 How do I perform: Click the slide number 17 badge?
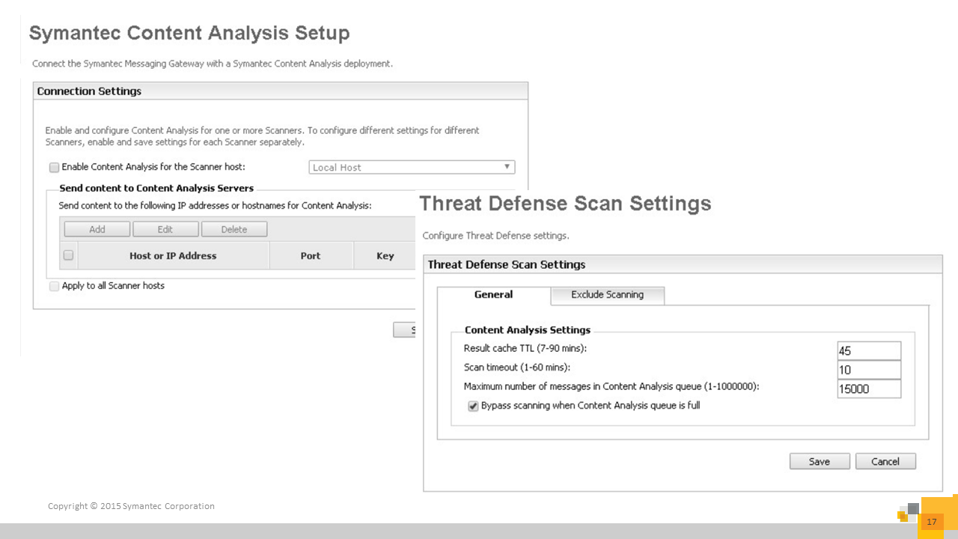point(932,522)
